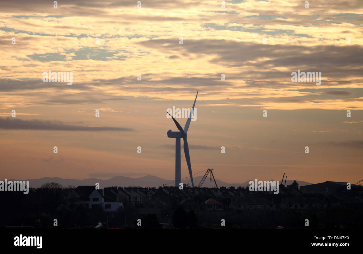Click the DN67K0 image ID text

click(x=339, y=238)
